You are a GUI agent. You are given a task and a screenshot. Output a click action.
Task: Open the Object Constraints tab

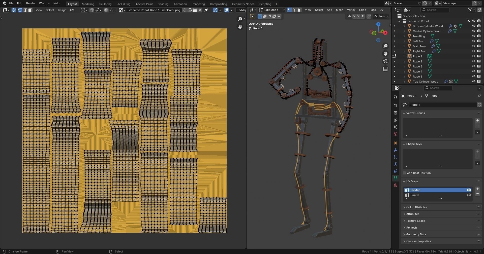click(395, 171)
